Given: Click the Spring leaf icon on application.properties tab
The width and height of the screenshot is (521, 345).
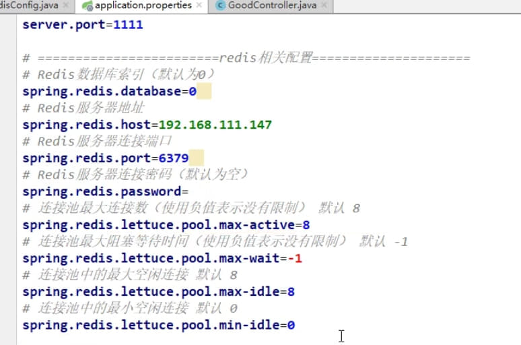Looking at the screenshot, I should 88,5.
